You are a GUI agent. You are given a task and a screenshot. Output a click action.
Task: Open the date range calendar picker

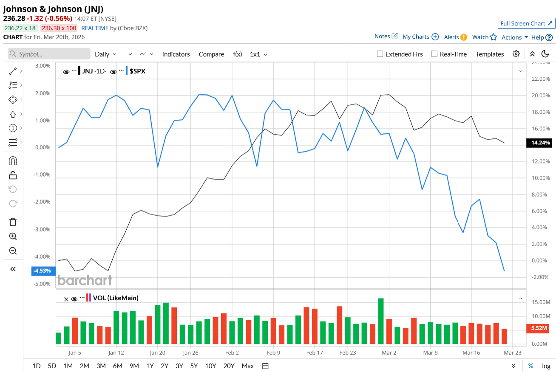pyautogui.click(x=266, y=366)
